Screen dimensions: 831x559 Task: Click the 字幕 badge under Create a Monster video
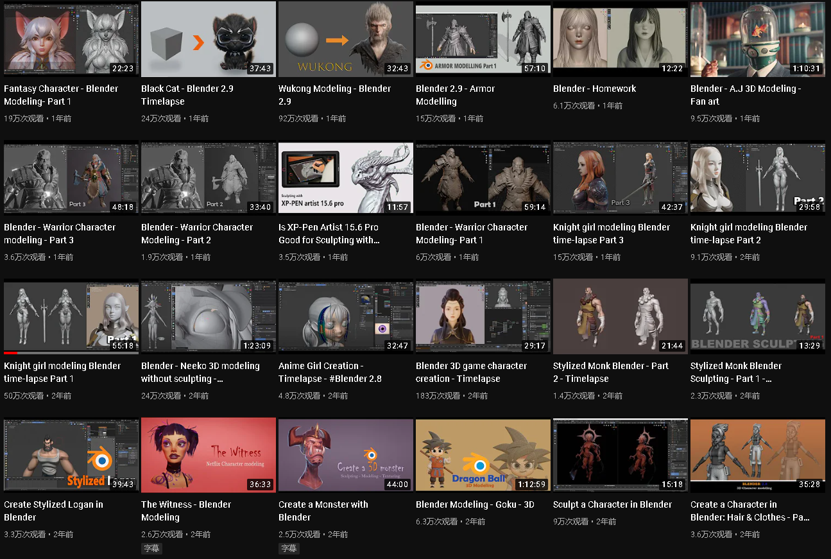(x=289, y=549)
